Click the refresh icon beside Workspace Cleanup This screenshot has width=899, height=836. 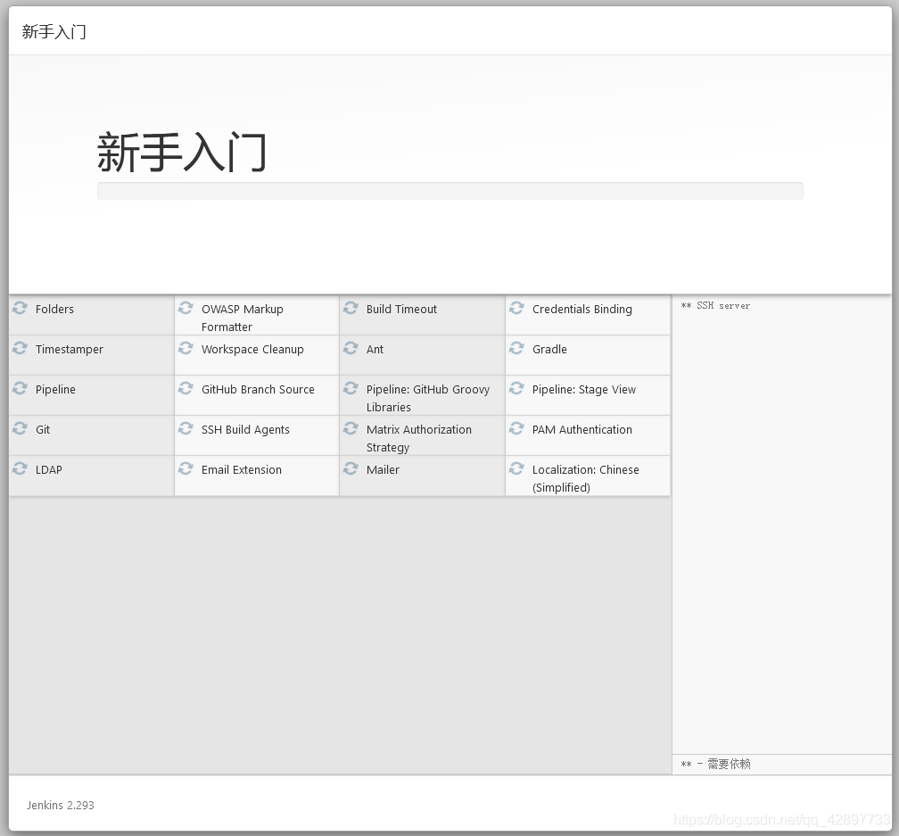186,348
